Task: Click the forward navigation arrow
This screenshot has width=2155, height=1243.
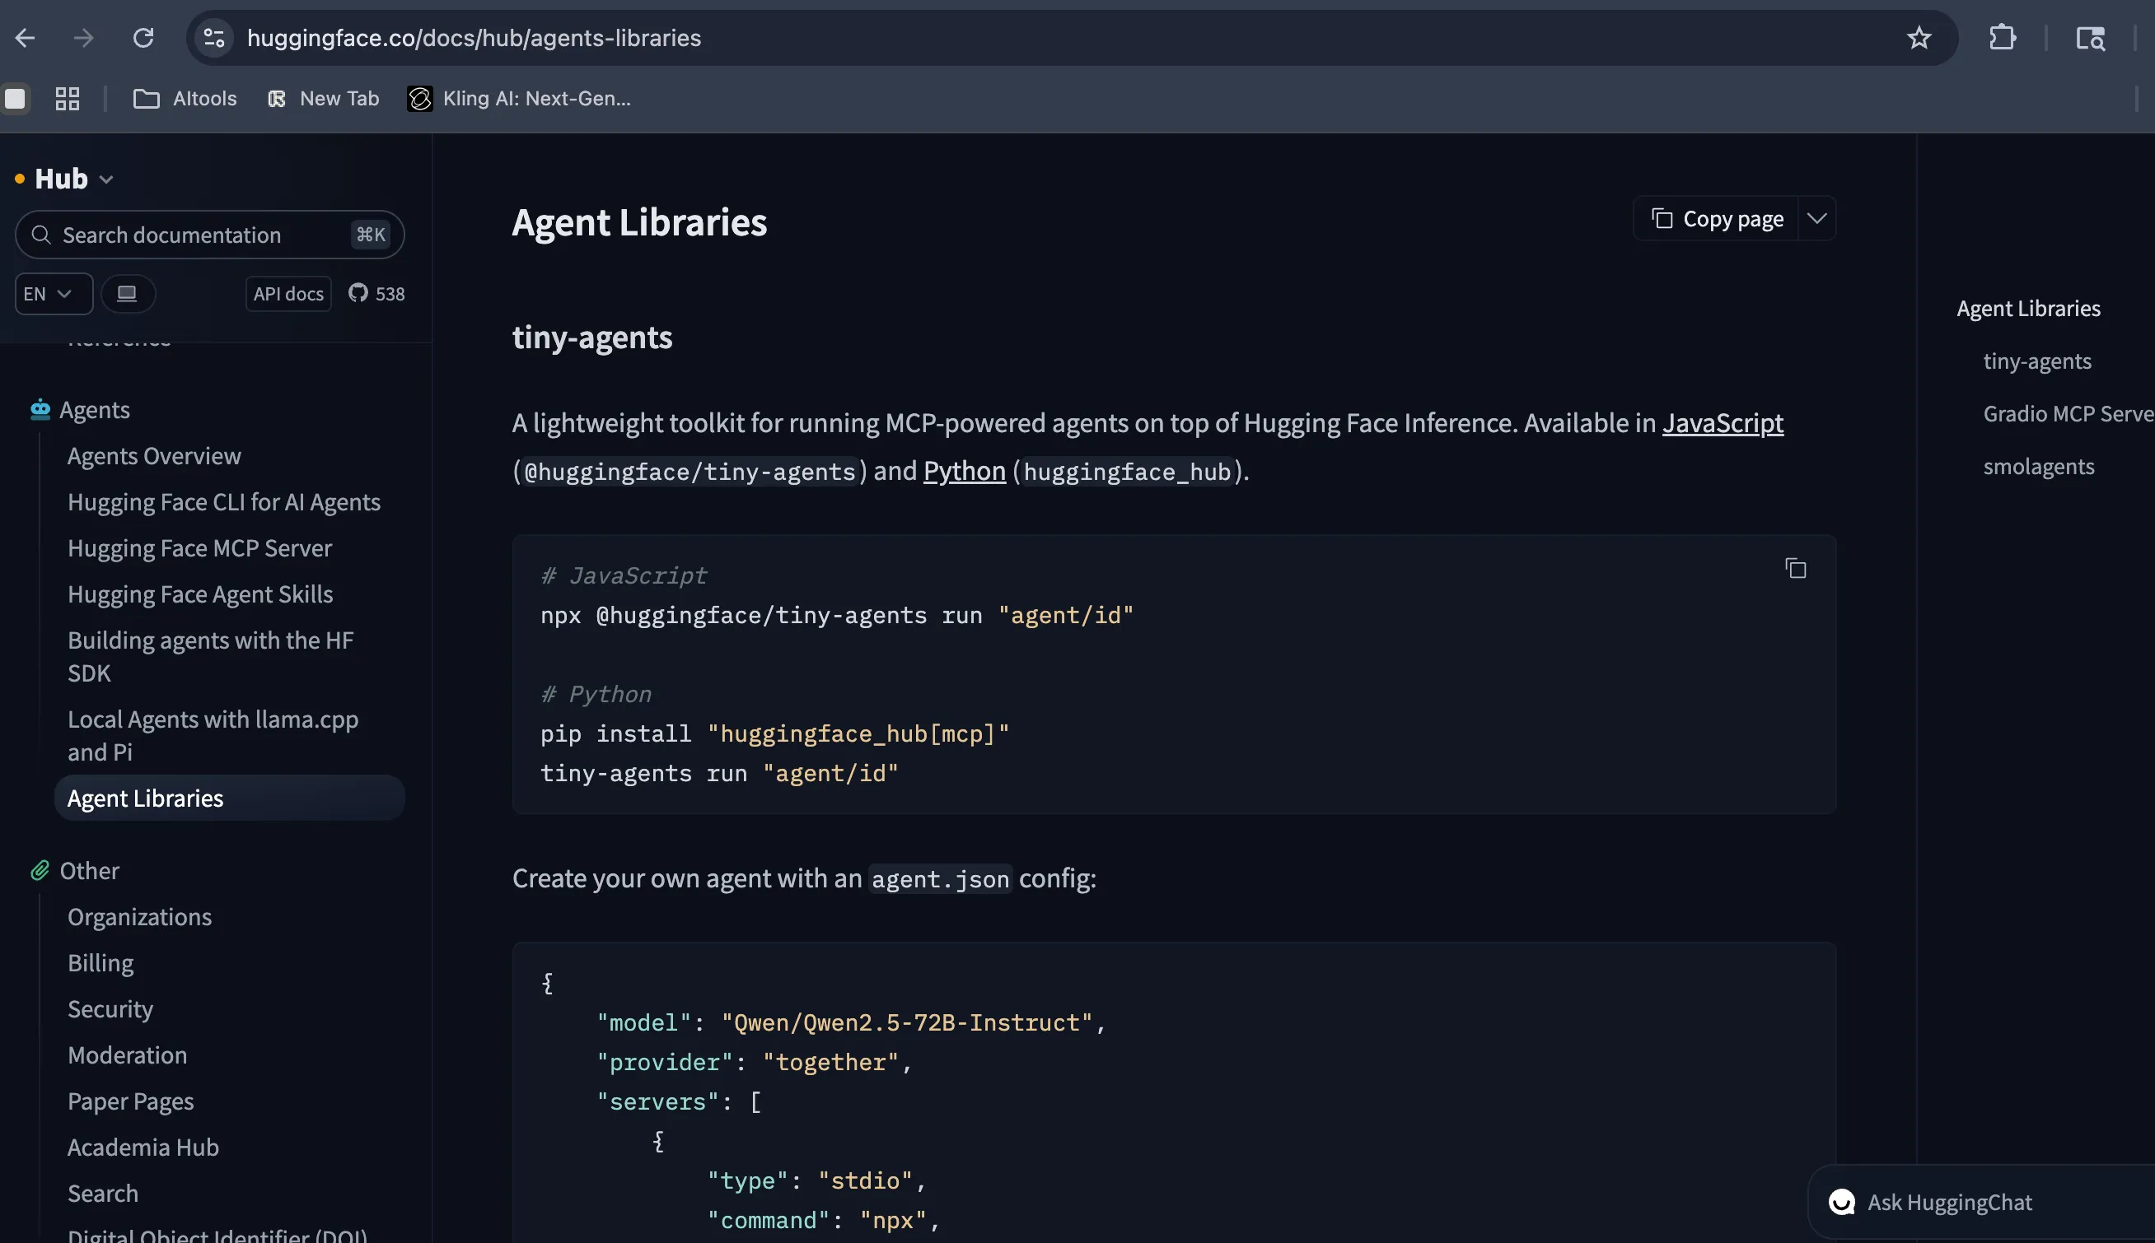Action: click(84, 38)
